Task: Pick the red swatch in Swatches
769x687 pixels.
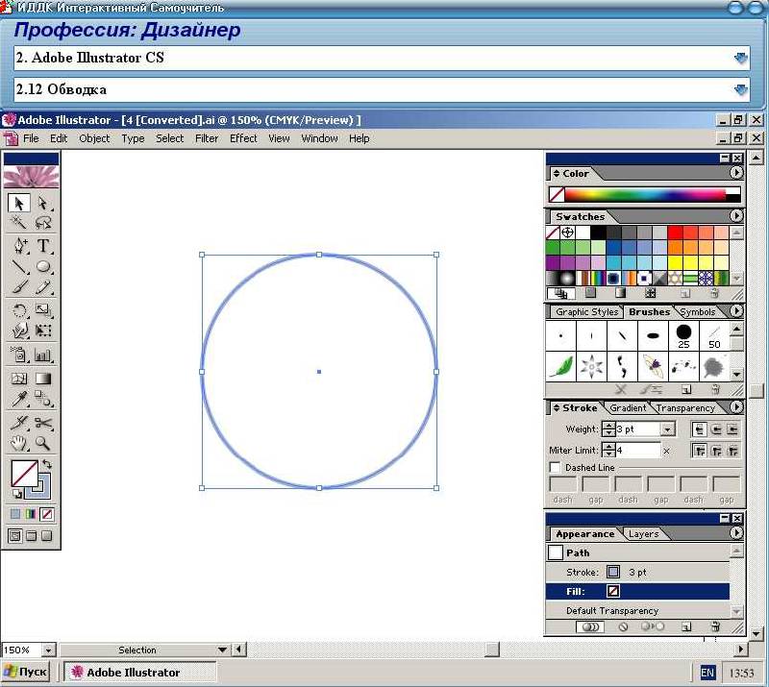Action: (x=675, y=233)
